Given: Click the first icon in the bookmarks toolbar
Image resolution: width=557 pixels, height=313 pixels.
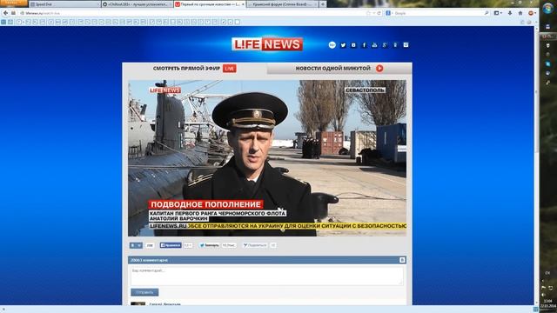Looking at the screenshot, I should (3, 22).
